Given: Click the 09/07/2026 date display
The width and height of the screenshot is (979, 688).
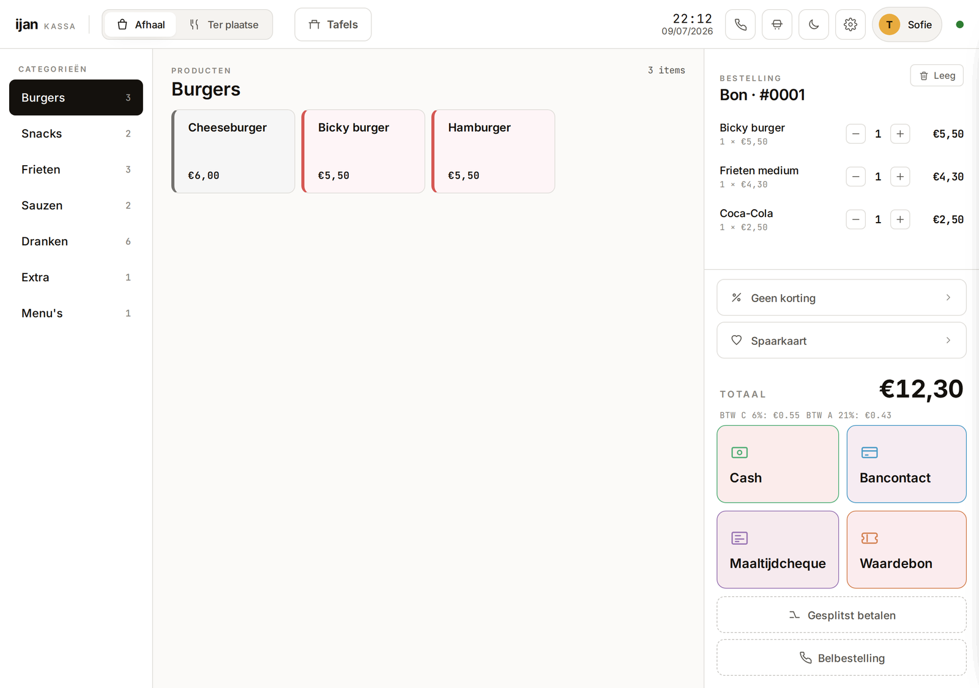Looking at the screenshot, I should click(x=687, y=31).
